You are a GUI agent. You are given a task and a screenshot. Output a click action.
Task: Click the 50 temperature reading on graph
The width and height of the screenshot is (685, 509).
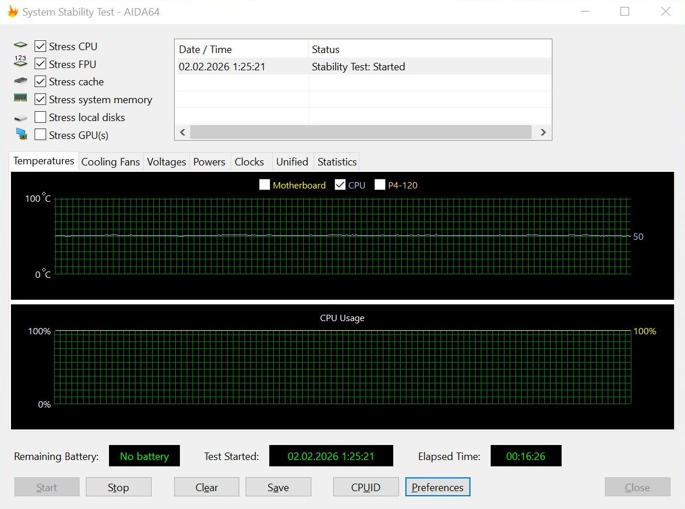638,236
